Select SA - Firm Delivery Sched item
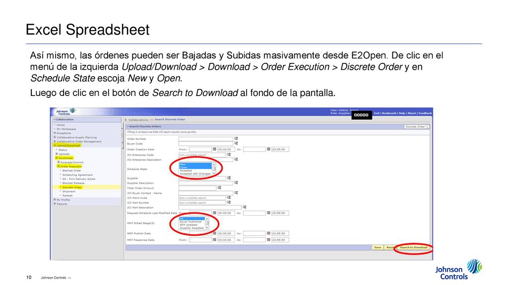 tap(79, 179)
